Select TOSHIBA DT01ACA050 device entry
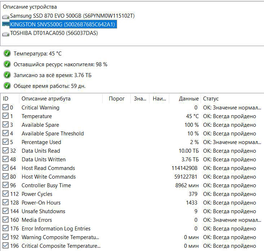Viewport: 264px width, 251px height. 54,33
